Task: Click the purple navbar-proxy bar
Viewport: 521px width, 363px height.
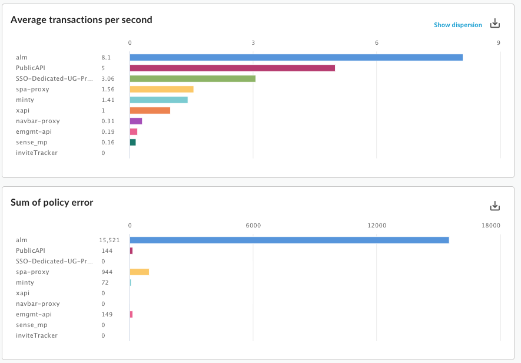Action: 135,121
